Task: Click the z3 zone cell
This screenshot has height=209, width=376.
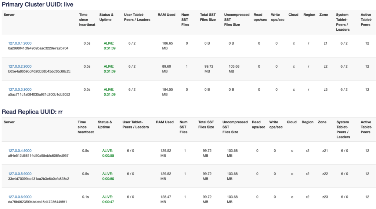Action: 325,89
